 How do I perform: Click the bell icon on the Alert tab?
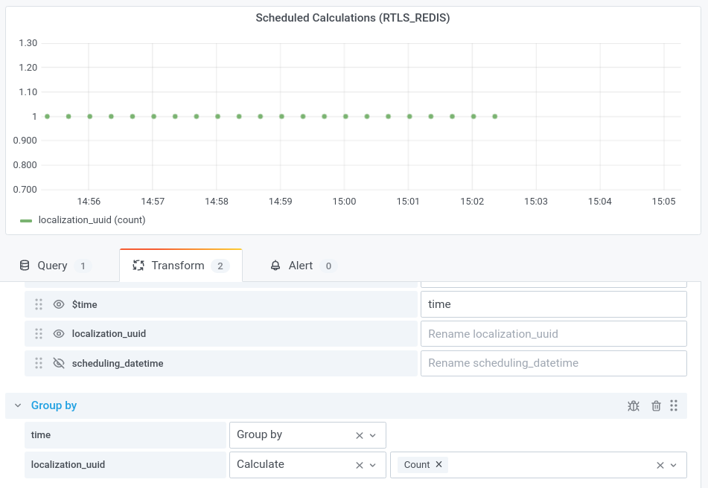tap(275, 265)
